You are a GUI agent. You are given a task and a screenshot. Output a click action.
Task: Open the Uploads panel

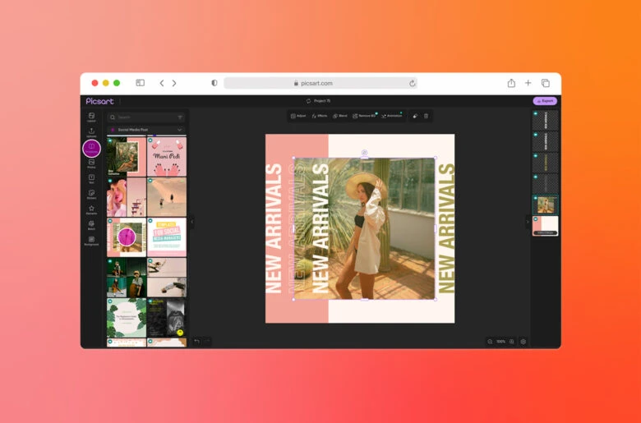click(x=91, y=132)
